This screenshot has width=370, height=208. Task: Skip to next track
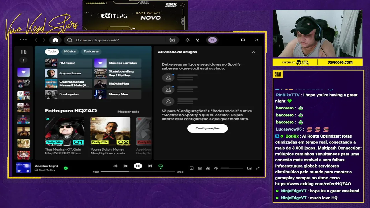click(150, 166)
